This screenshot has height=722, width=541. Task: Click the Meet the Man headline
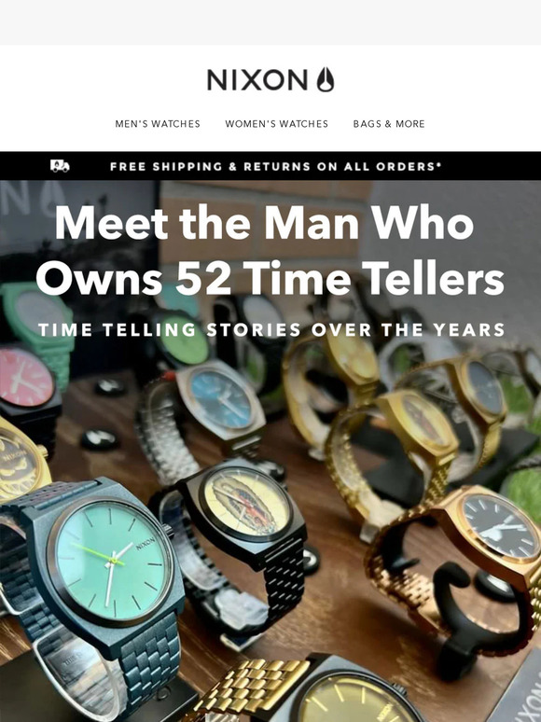pyautogui.click(x=270, y=251)
